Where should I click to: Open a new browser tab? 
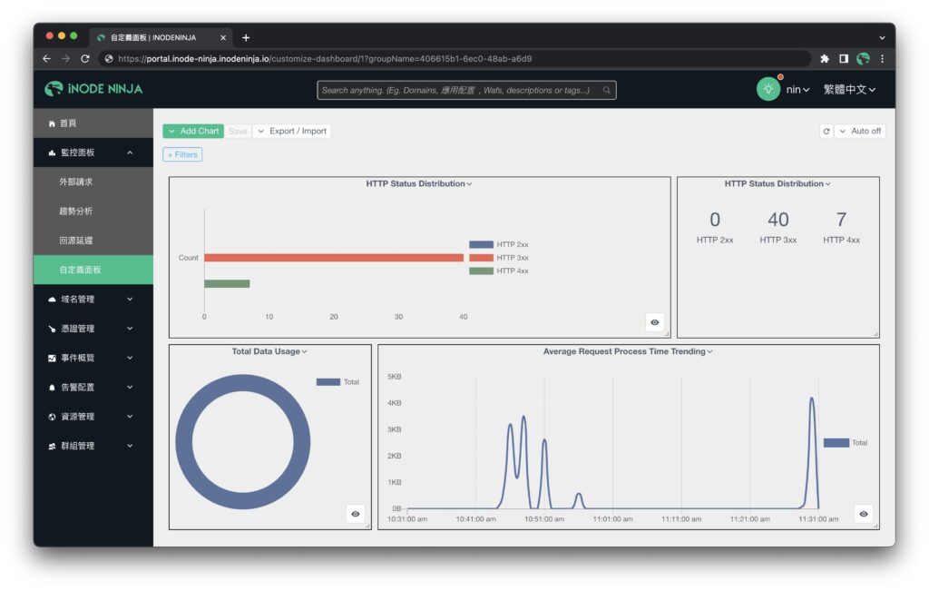click(x=246, y=37)
